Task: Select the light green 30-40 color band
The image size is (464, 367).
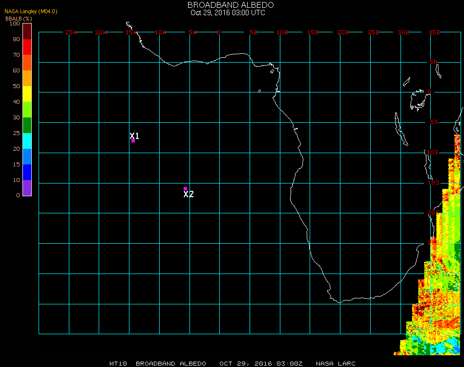Action: coord(27,110)
